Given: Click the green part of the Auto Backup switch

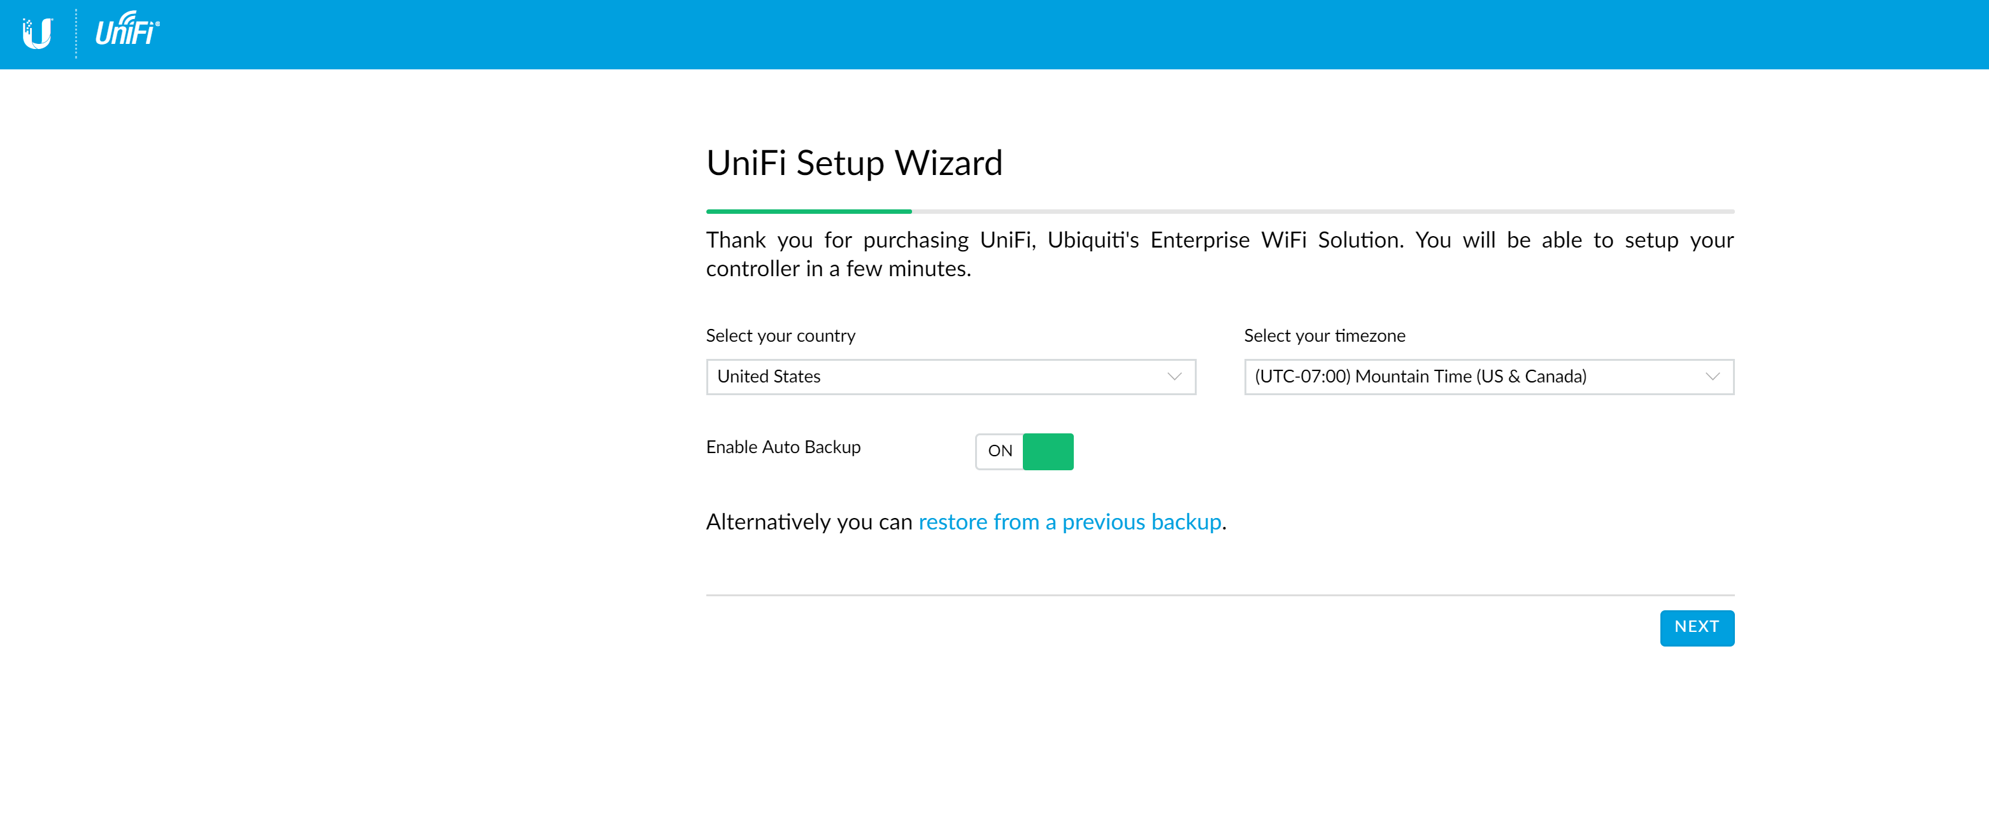Looking at the screenshot, I should pos(1048,451).
